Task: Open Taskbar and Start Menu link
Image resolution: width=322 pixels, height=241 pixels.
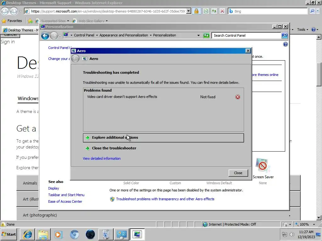Action: coord(66,195)
